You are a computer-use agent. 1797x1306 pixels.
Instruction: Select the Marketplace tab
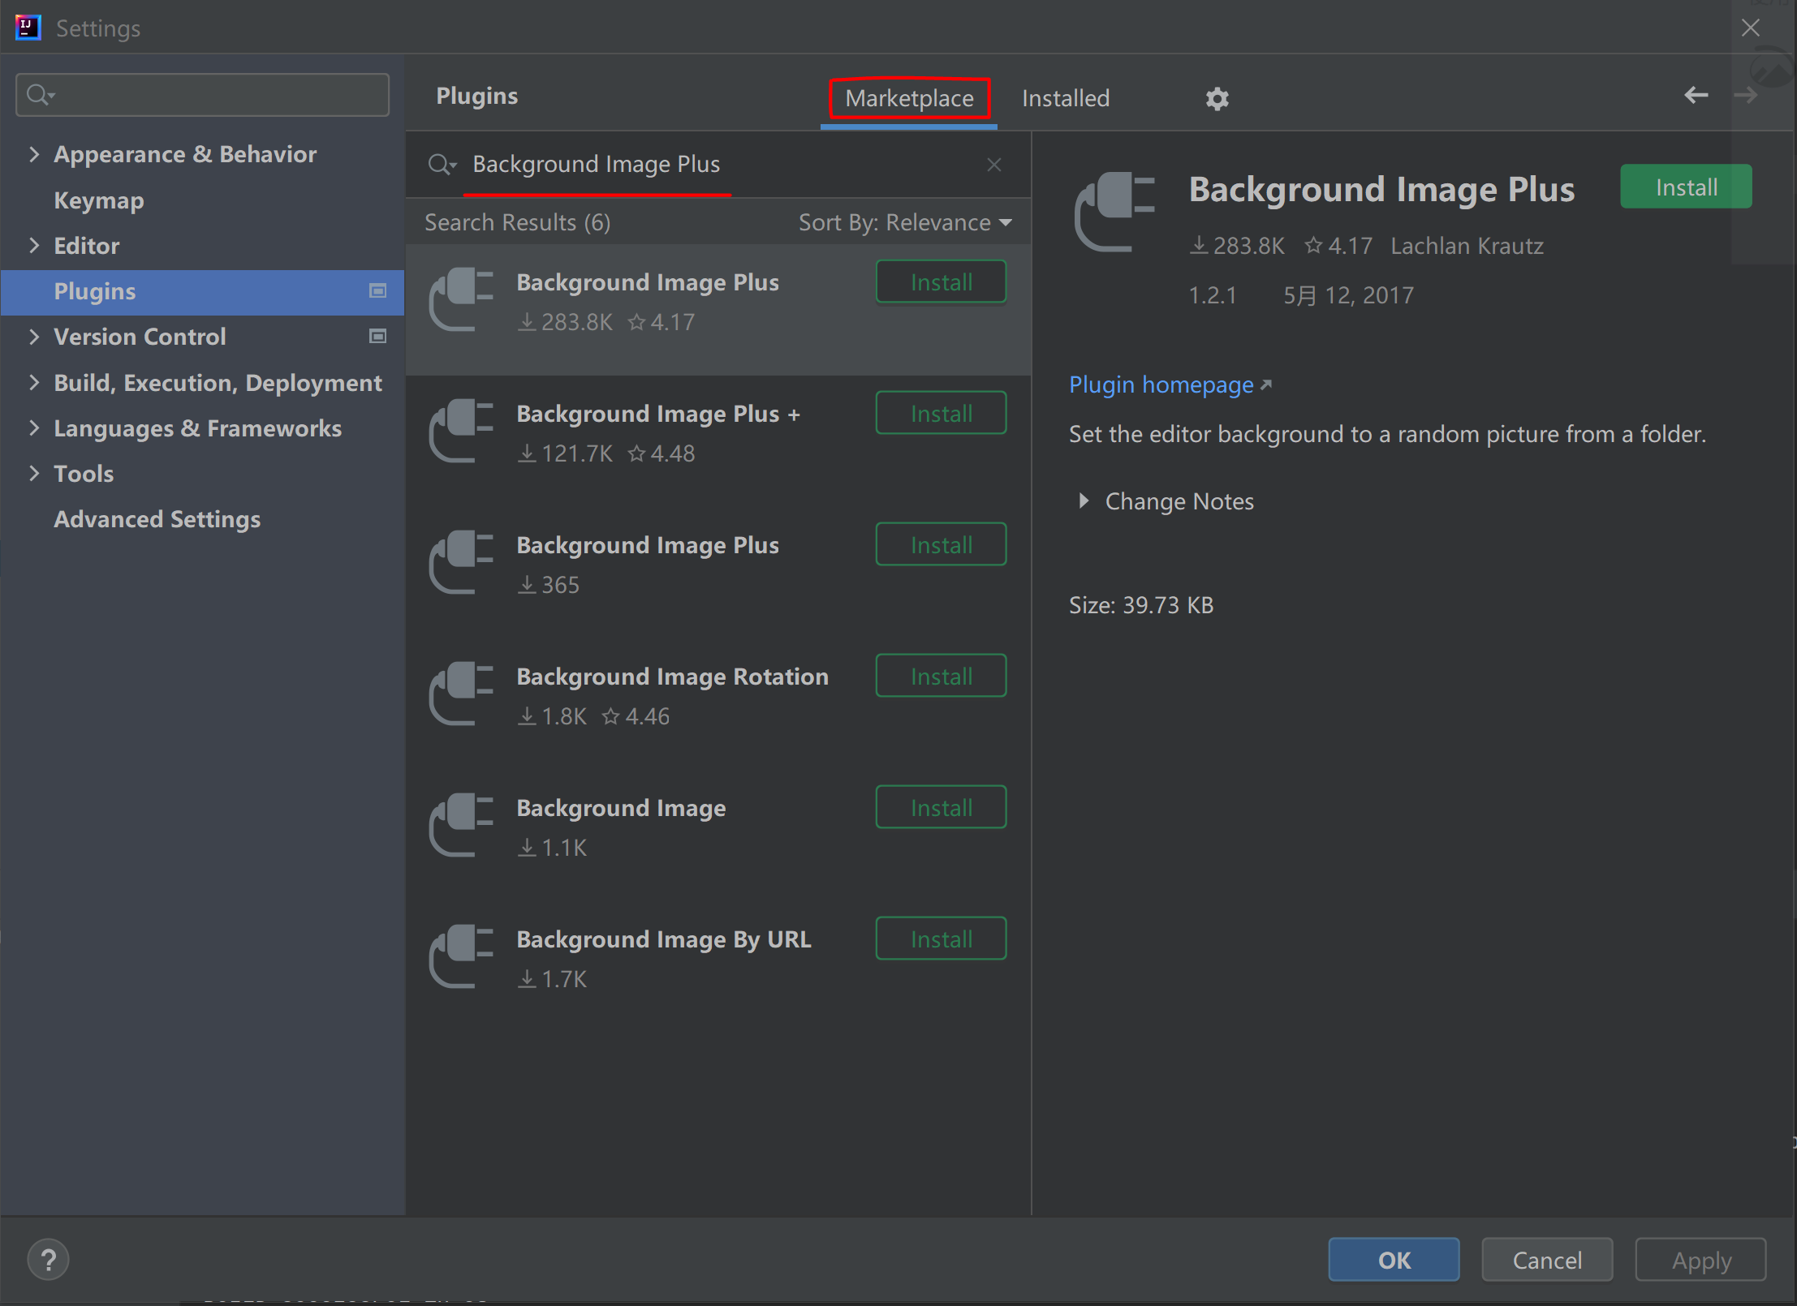pos(909,97)
